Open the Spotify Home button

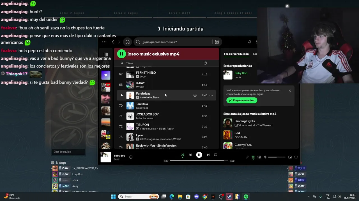tap(127, 42)
